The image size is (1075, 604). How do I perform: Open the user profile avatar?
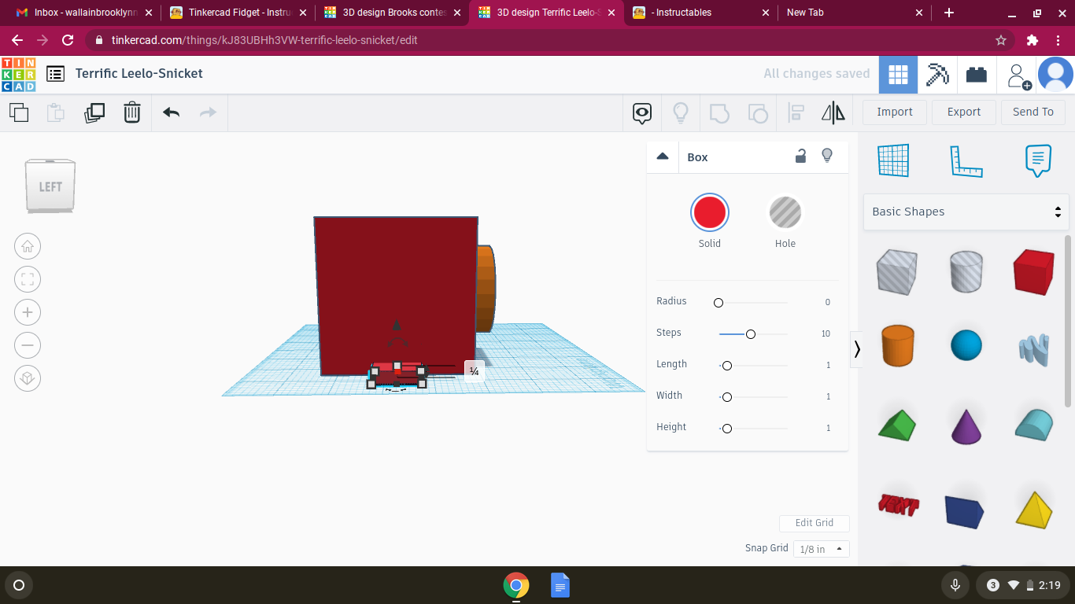click(1055, 75)
